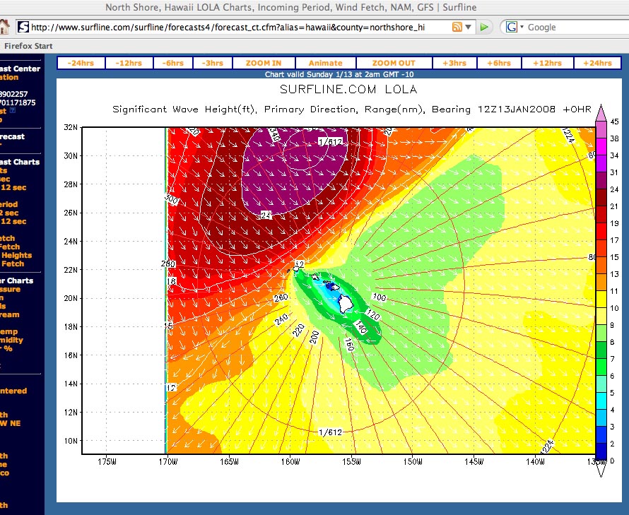629x515 pixels.
Task: Click the purple 24-31 ft legend swatch
Action: click(x=601, y=180)
